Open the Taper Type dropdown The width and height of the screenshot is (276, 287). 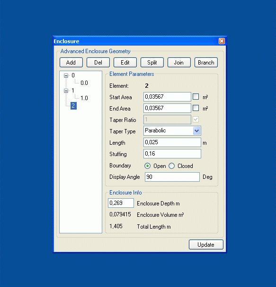[197, 130]
